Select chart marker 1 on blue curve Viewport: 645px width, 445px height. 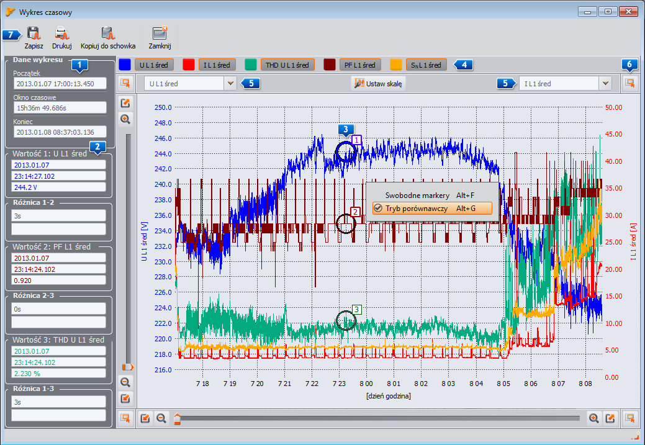346,152
